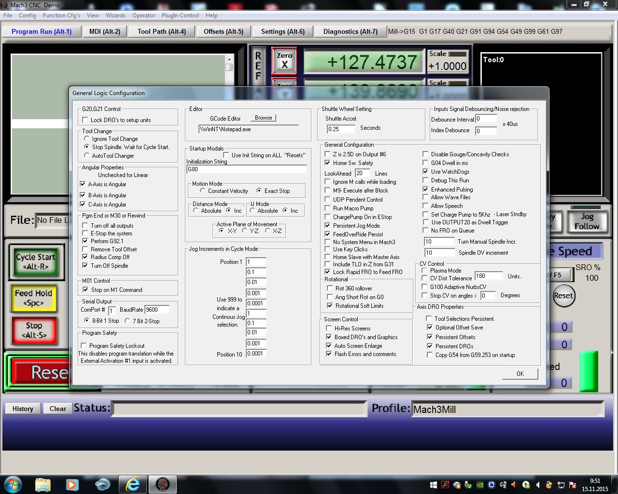The width and height of the screenshot is (618, 494).
Task: Open Internet Explorer from the taskbar
Action: (x=132, y=484)
